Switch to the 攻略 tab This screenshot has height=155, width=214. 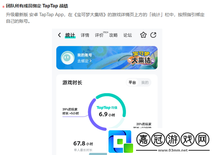[113, 35]
